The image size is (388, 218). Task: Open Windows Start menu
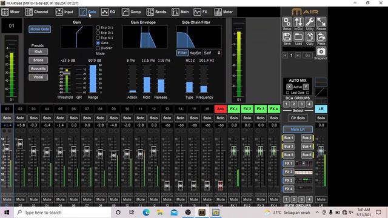click(7, 213)
